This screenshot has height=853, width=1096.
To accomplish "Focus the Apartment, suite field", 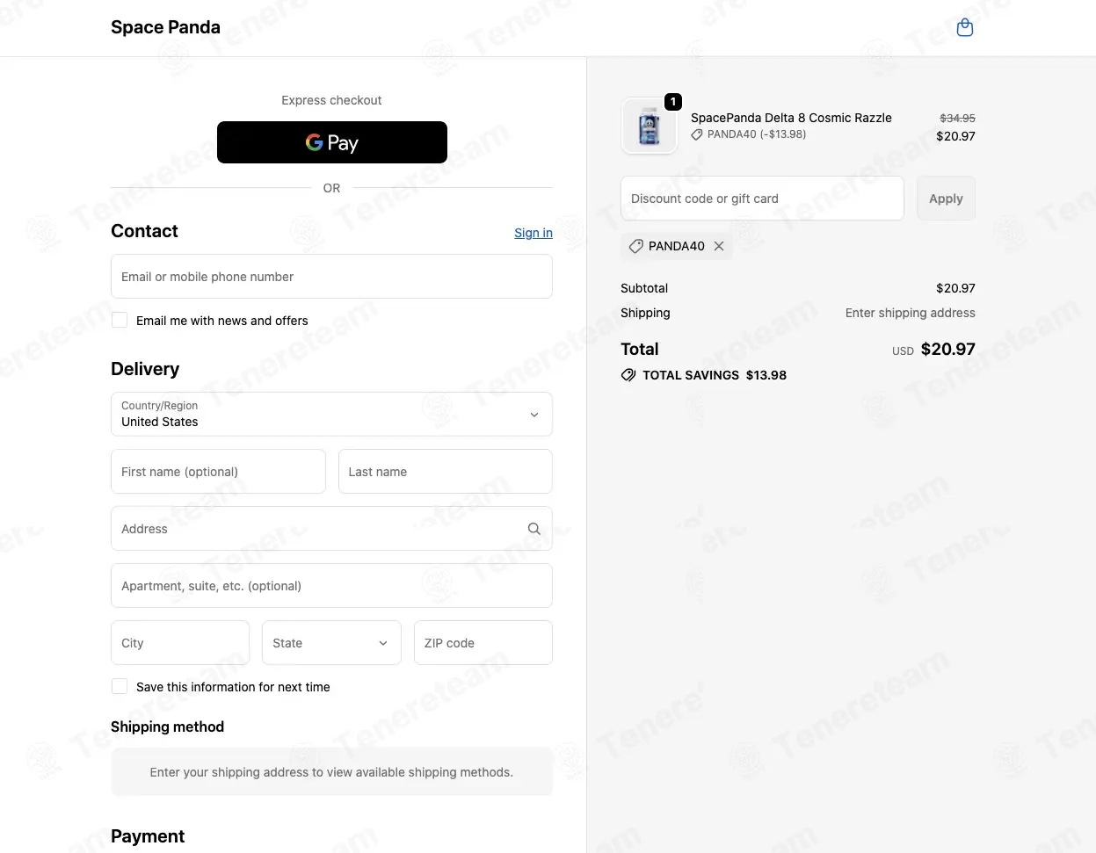I will coord(331,586).
